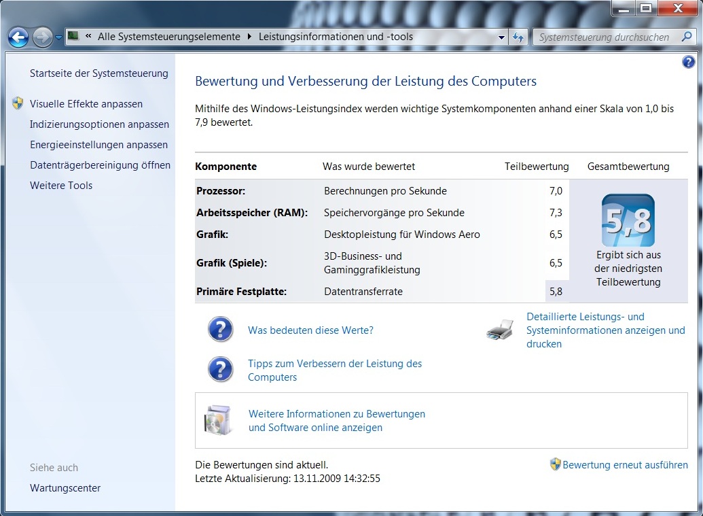Go back with the blue Back arrow
Image resolution: width=703 pixels, height=516 pixels.
tap(18, 37)
